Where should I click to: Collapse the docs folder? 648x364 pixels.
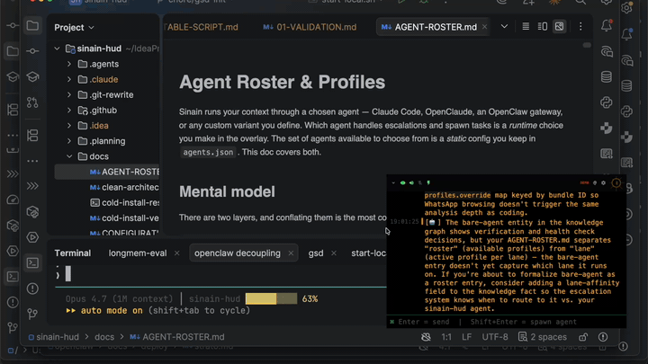point(69,156)
